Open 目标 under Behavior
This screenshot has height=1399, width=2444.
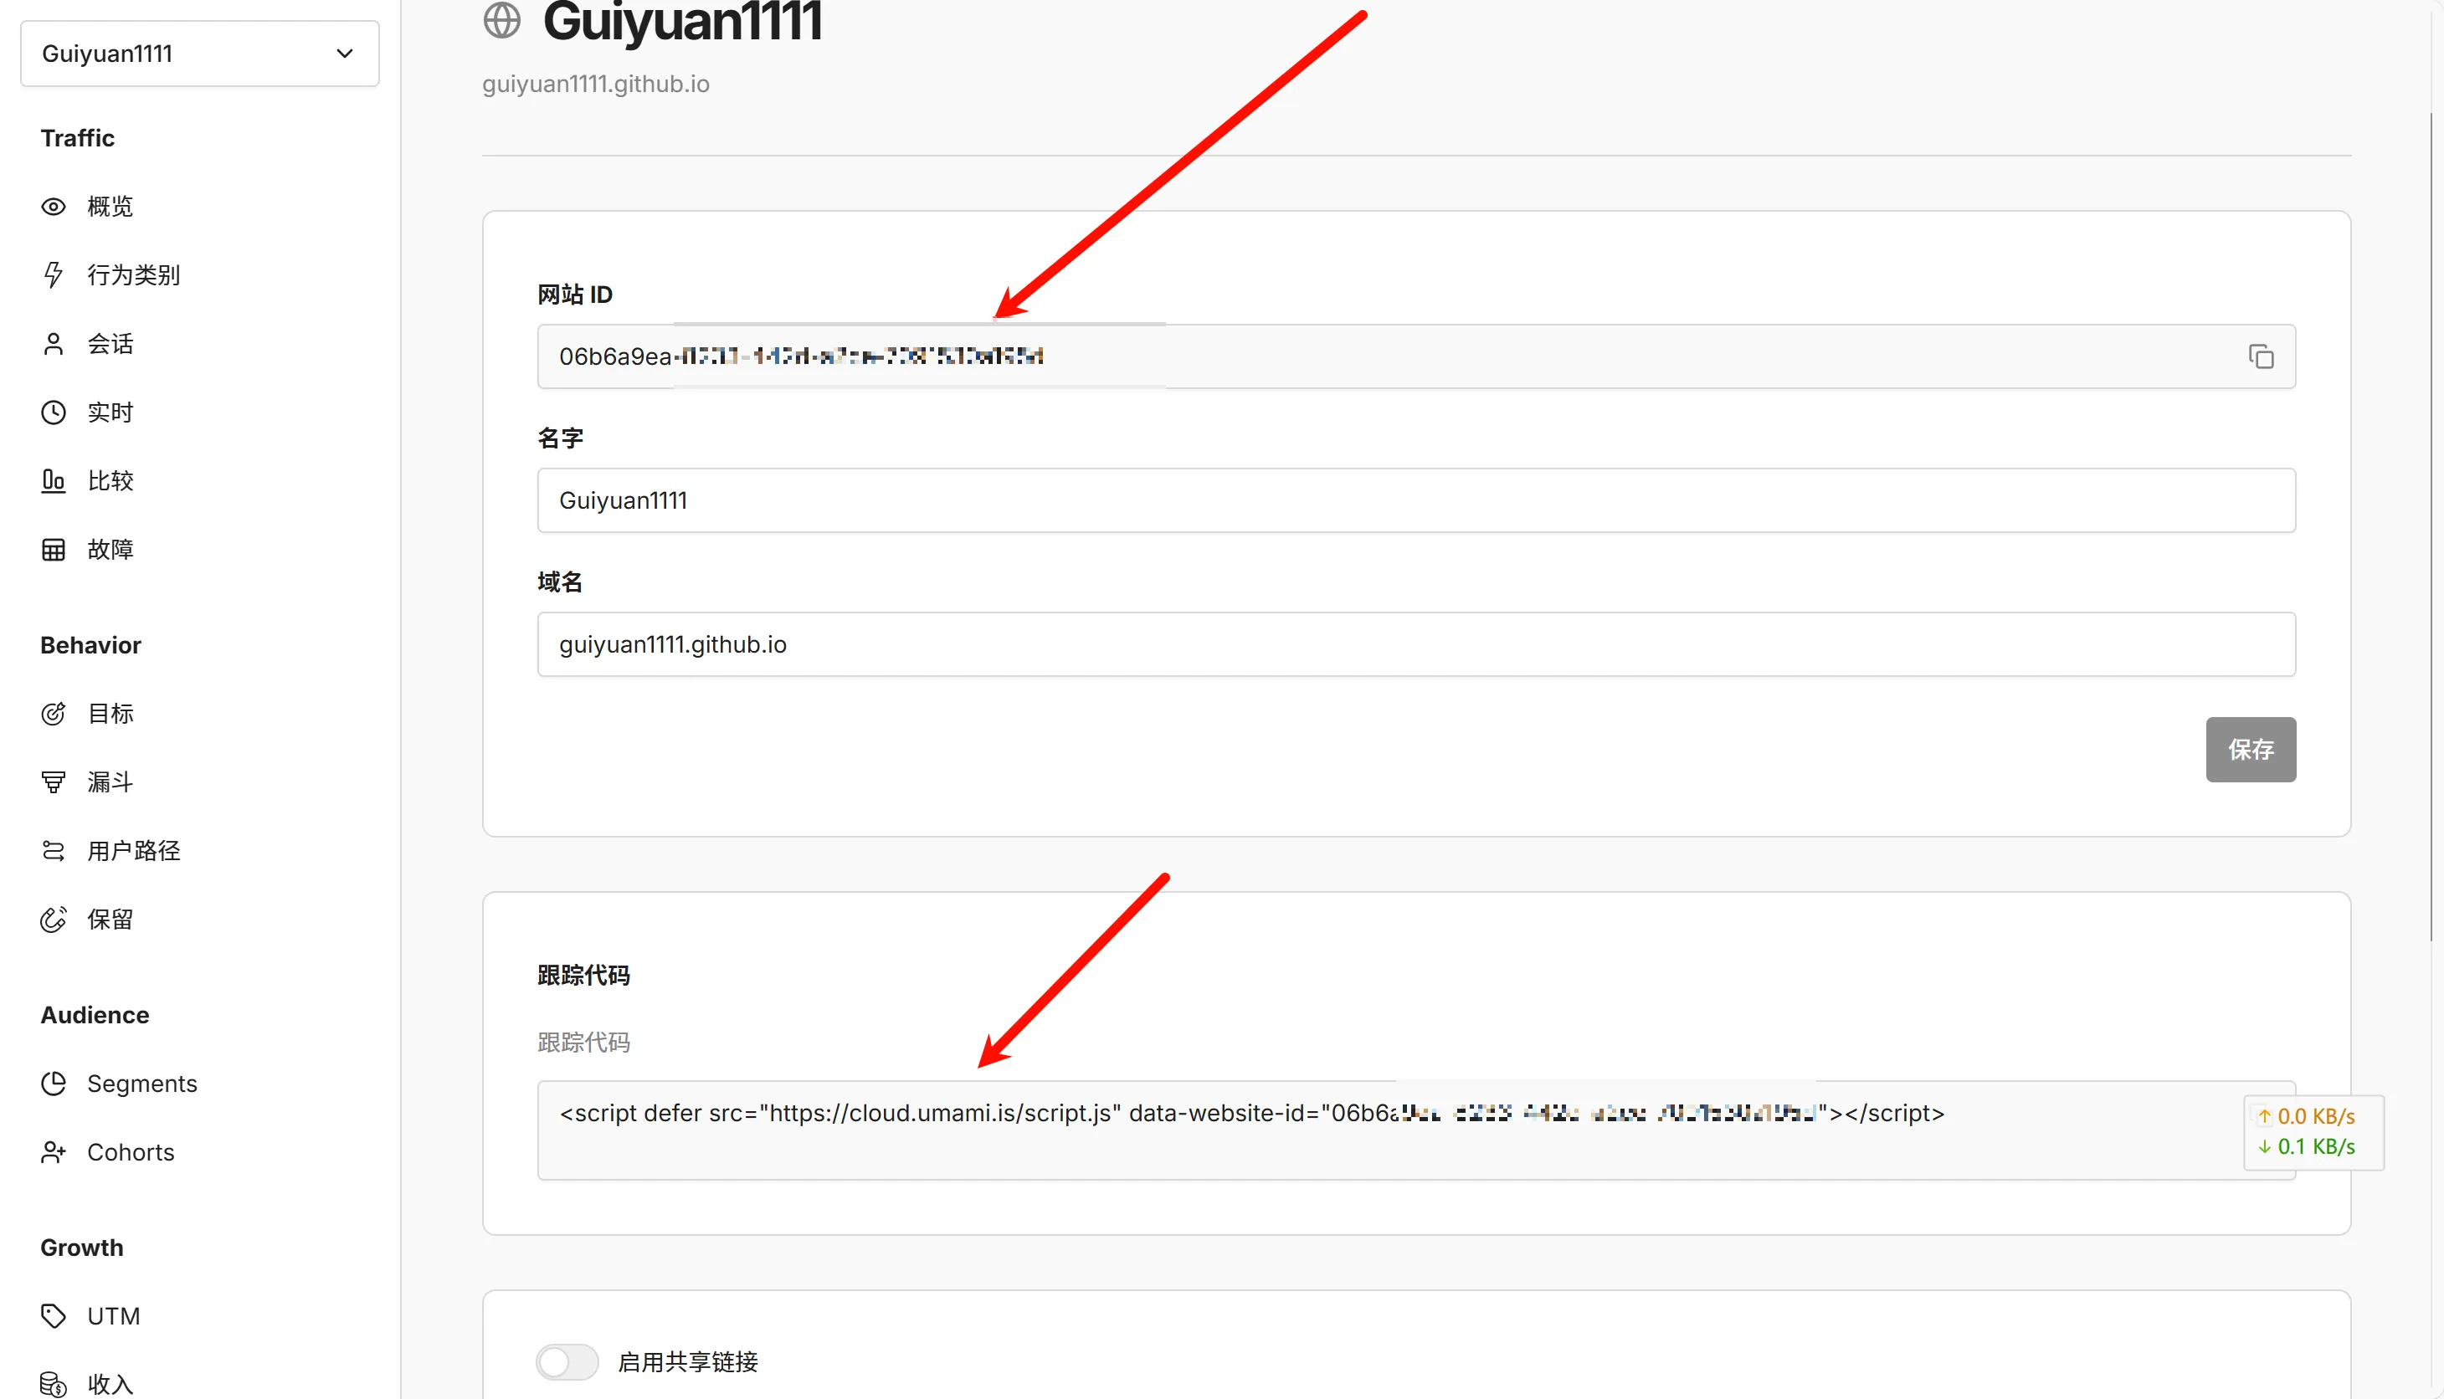[110, 714]
